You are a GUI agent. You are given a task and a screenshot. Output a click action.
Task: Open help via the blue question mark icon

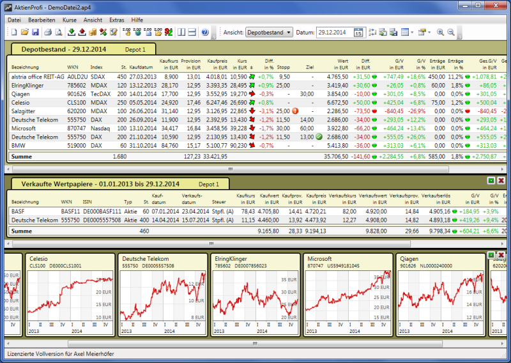pyautogui.click(x=205, y=32)
